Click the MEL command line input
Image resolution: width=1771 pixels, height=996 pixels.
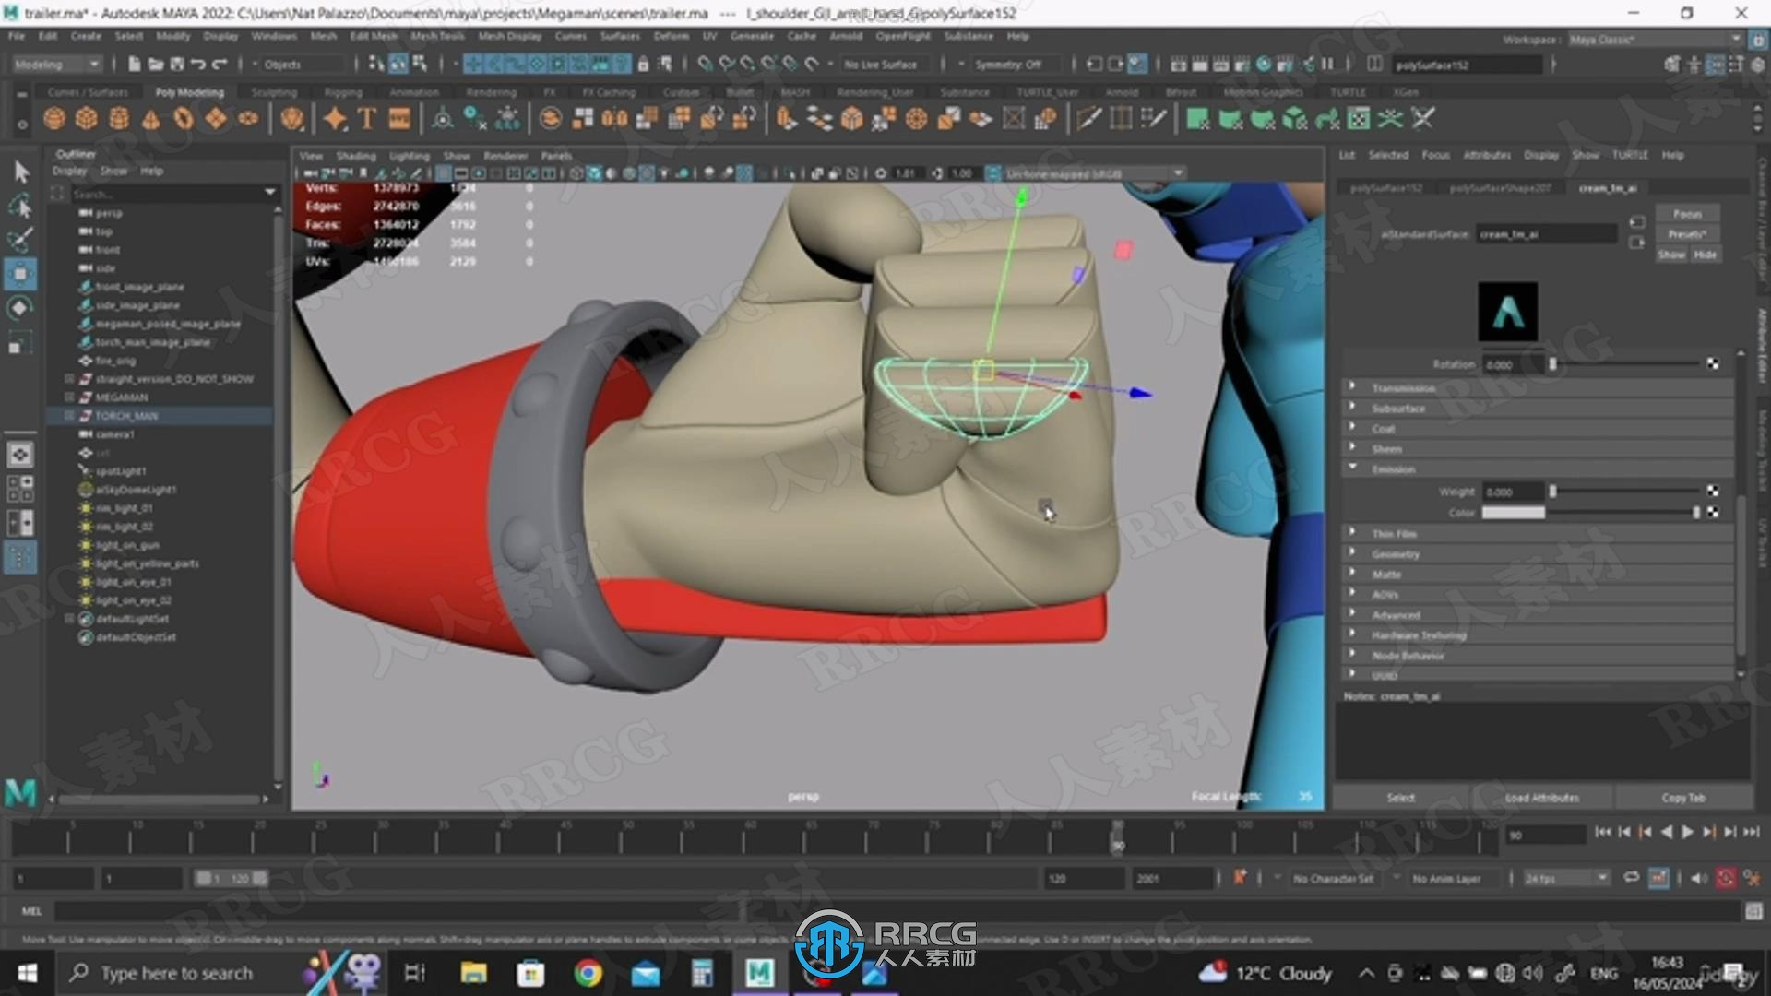coord(897,911)
